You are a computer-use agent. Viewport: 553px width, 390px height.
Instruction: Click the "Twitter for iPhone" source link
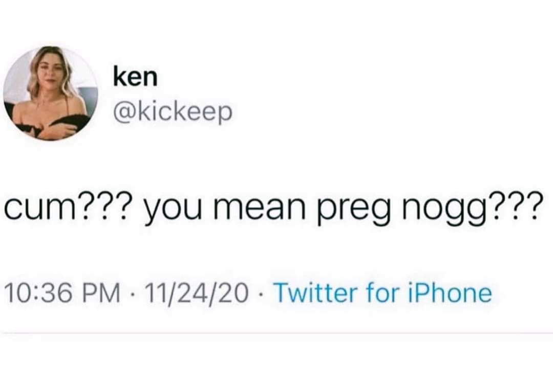pyautogui.click(x=384, y=293)
